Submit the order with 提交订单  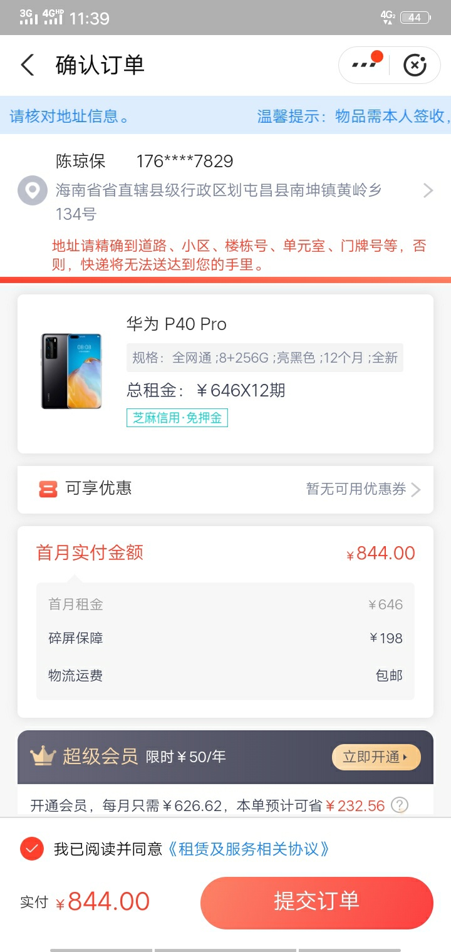pyautogui.click(x=317, y=903)
